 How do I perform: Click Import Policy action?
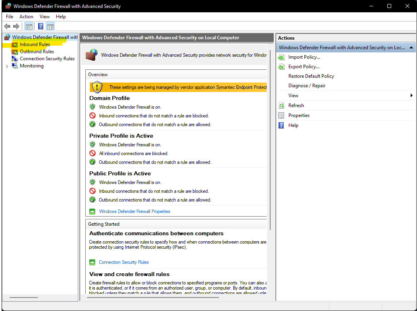pyautogui.click(x=304, y=57)
